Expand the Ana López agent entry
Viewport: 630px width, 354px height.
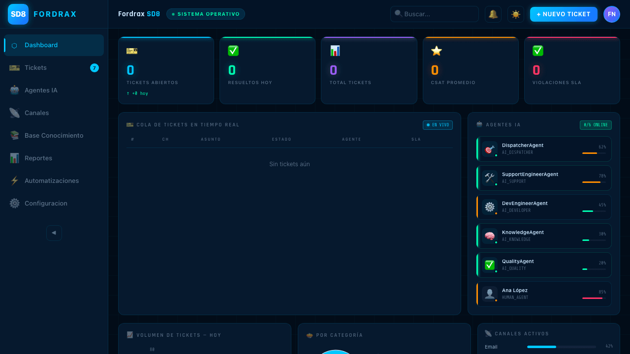tap(543, 294)
